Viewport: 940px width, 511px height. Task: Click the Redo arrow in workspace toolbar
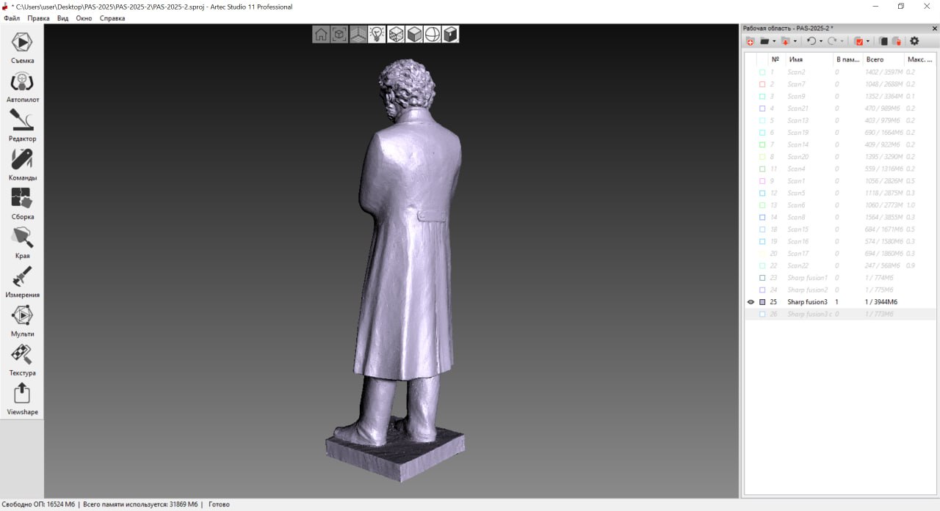[832, 42]
